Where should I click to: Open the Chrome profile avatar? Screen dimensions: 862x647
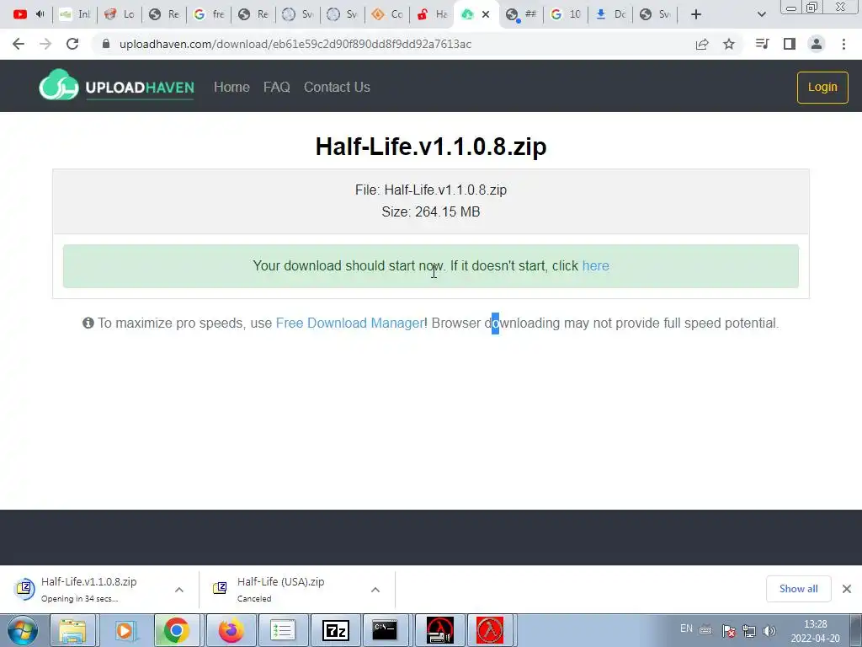click(817, 44)
